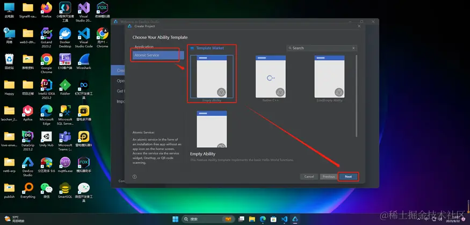Launch Unity Hub shortcut
The image size is (470, 225).
tap(46, 139)
